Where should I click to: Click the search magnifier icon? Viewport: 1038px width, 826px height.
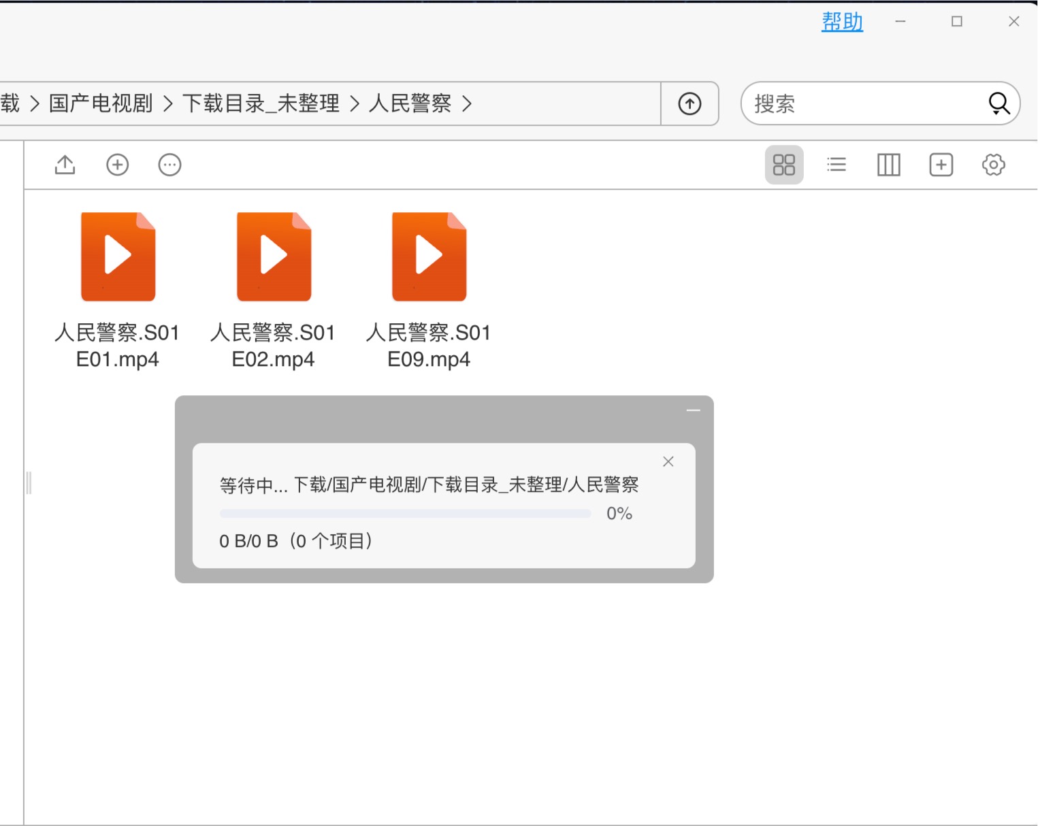coord(999,103)
